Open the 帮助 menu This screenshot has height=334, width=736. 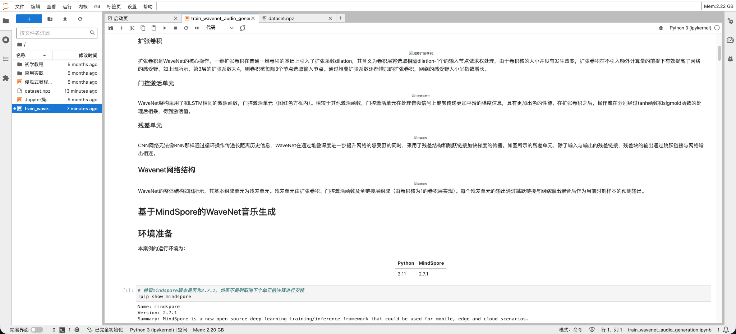coord(148,6)
